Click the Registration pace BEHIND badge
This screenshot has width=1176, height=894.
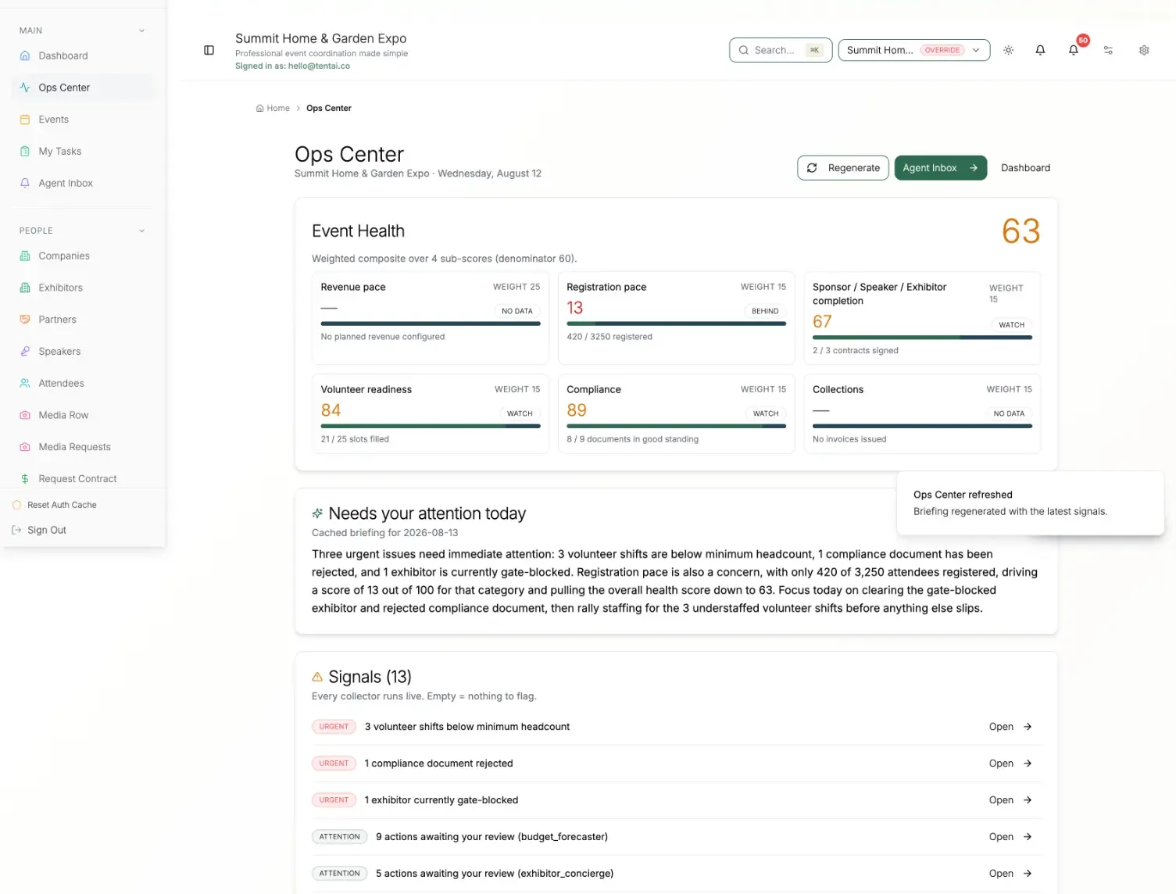[765, 311]
